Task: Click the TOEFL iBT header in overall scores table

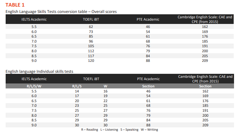Action: tap(91, 19)
